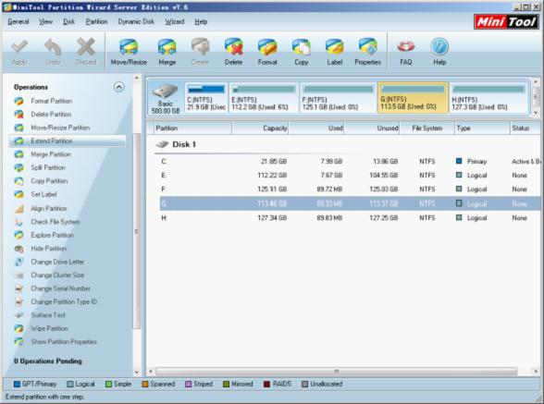This screenshot has width=544, height=404.
Task: Click the Operations panel vertical scrollbar
Action: 137,231
